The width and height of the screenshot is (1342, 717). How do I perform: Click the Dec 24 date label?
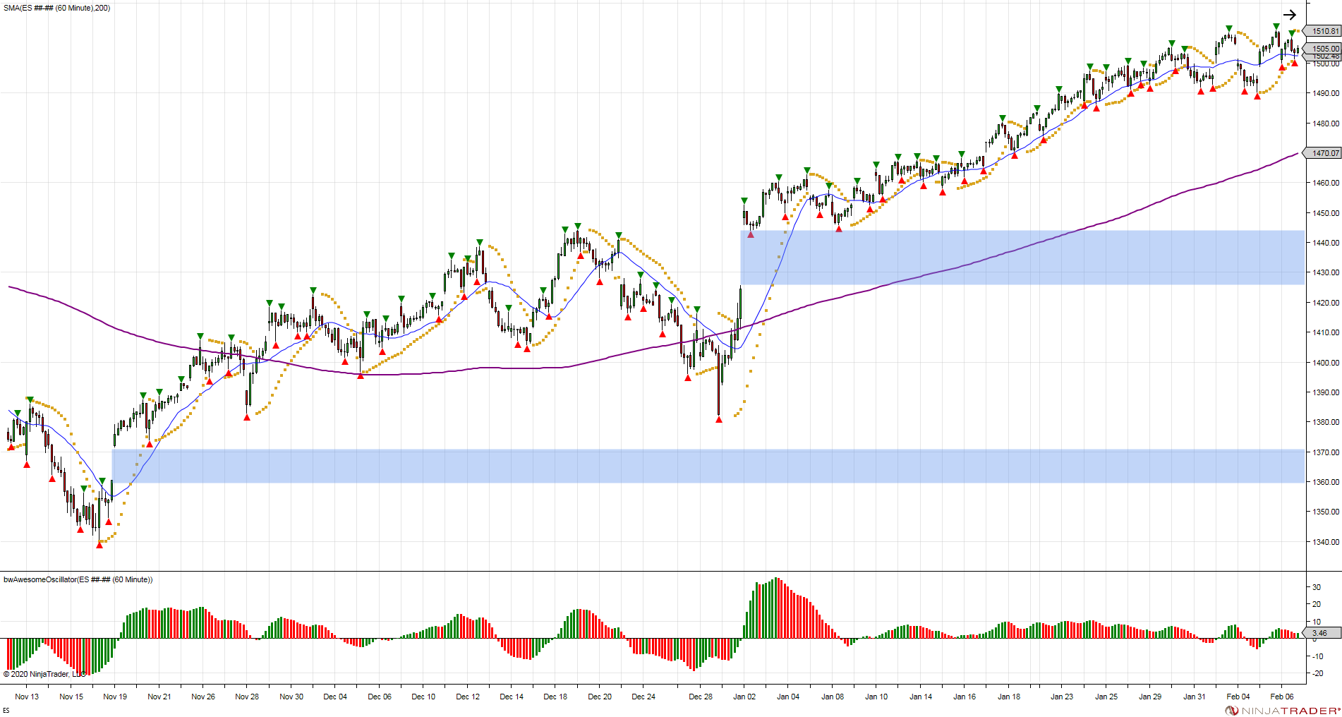click(643, 697)
